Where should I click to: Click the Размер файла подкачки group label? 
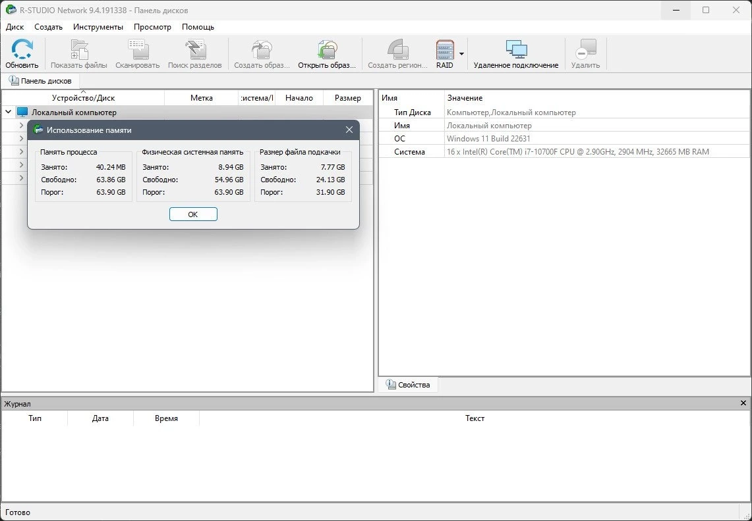[301, 152]
